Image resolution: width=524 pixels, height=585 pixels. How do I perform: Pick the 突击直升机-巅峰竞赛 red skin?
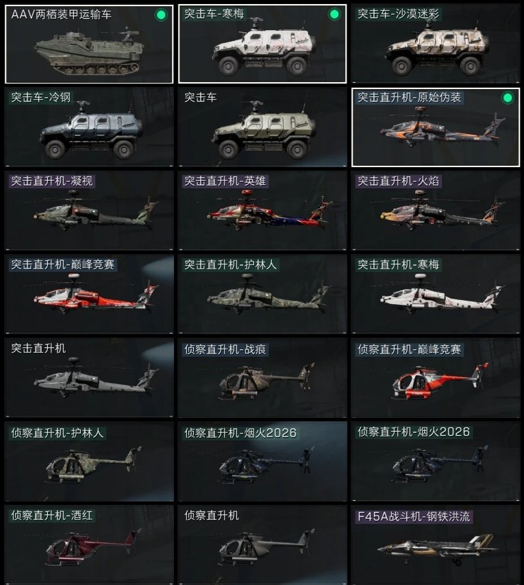pos(89,295)
